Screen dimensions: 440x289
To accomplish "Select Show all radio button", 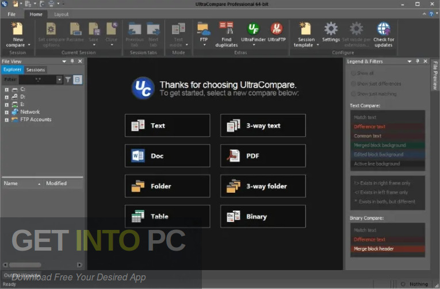I will click(x=353, y=73).
